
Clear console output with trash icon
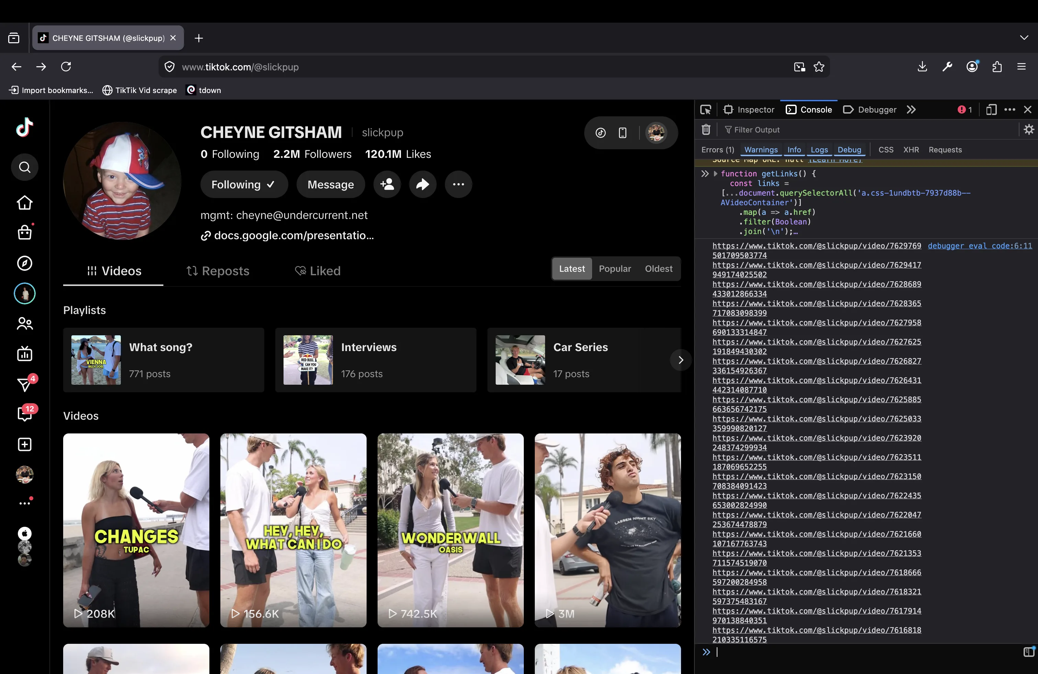pyautogui.click(x=706, y=130)
